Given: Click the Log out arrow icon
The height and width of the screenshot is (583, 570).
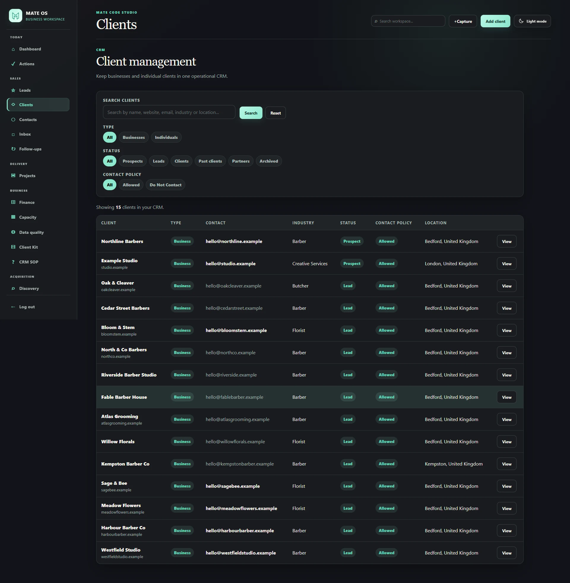Looking at the screenshot, I should point(13,307).
